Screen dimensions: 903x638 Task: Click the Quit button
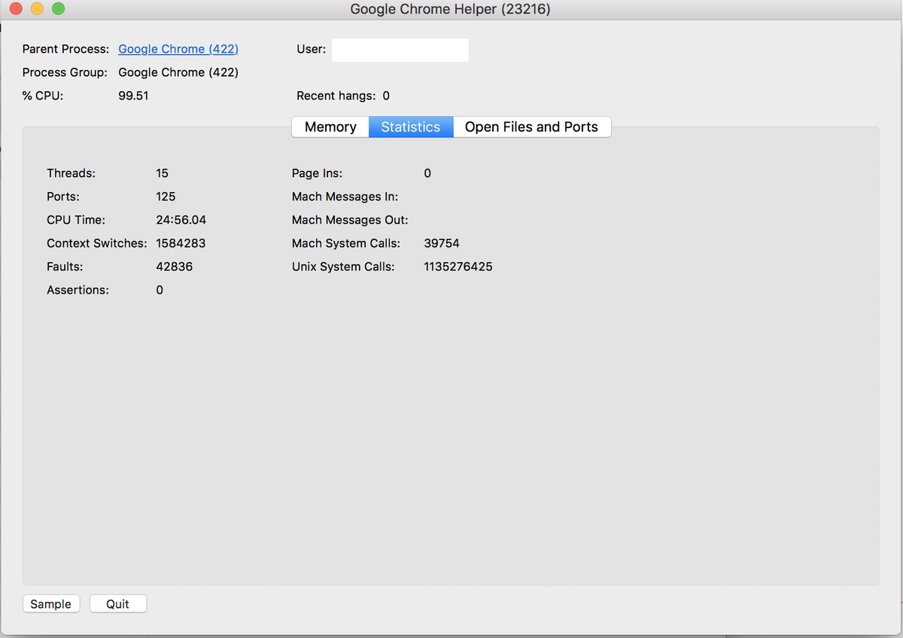118,604
